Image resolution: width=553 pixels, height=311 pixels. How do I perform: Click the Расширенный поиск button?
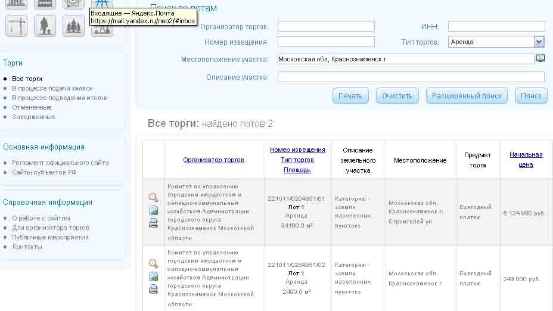pos(467,96)
